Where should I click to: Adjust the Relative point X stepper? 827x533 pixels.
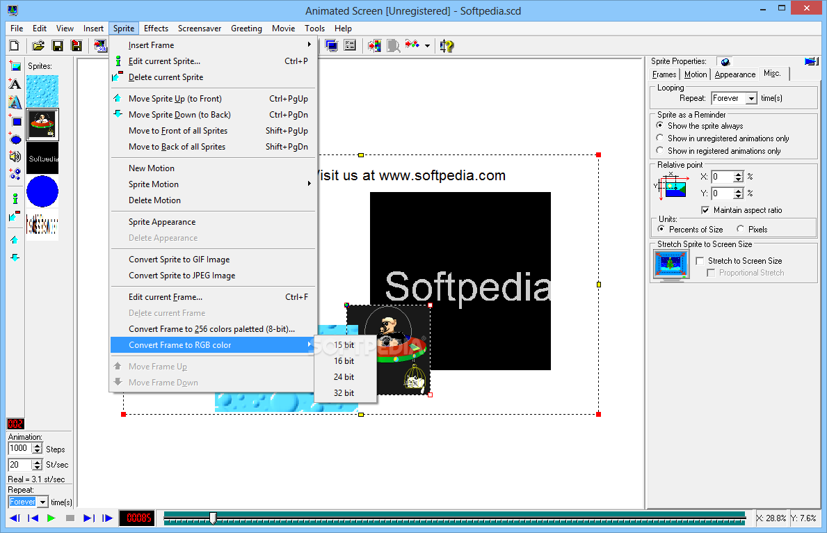coord(739,177)
